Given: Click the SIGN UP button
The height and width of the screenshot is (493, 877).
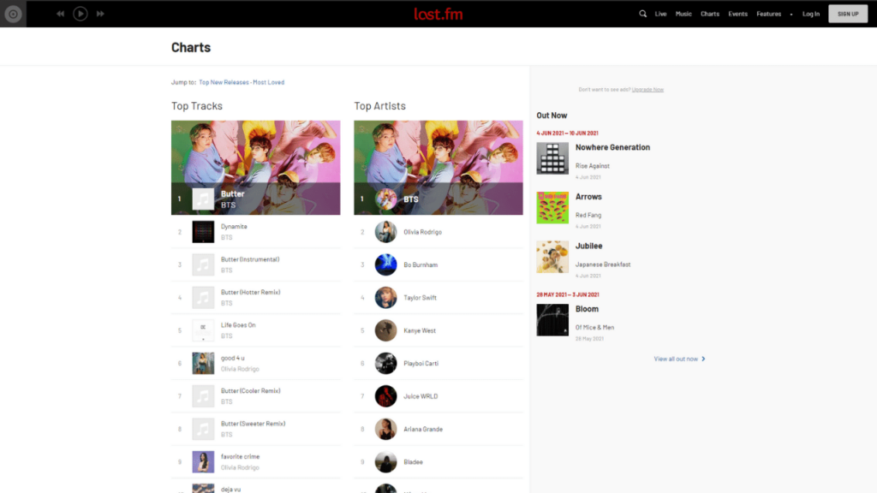Looking at the screenshot, I should coord(848,14).
